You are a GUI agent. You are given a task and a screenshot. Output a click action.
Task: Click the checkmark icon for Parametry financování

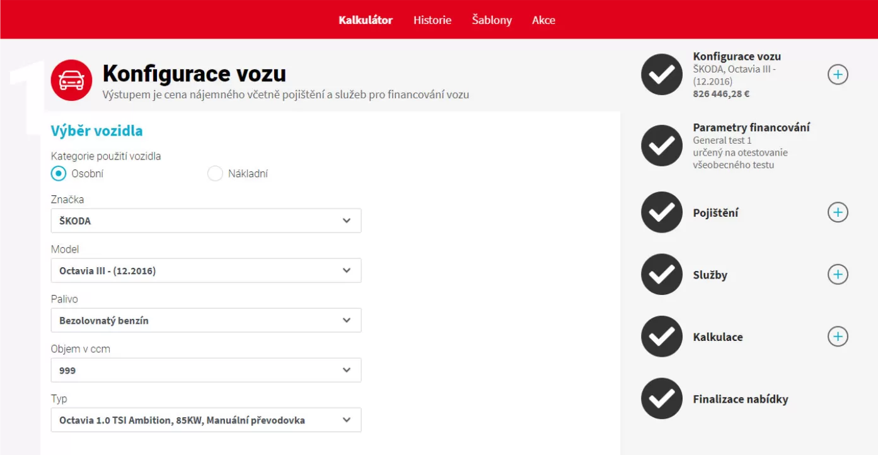pyautogui.click(x=661, y=146)
